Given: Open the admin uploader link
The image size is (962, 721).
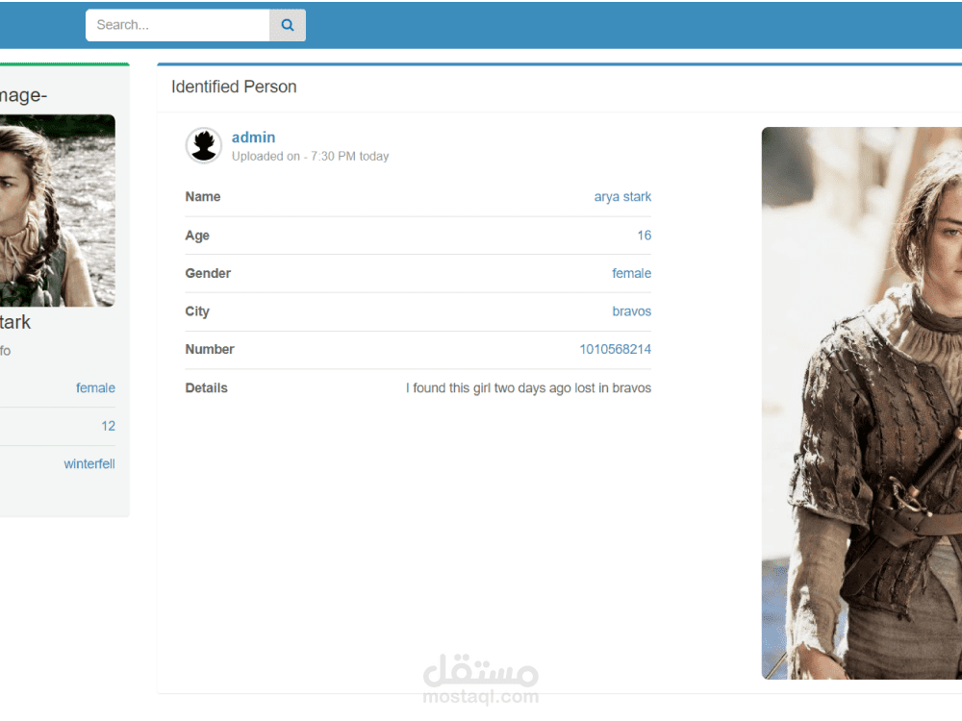Looking at the screenshot, I should [x=253, y=137].
